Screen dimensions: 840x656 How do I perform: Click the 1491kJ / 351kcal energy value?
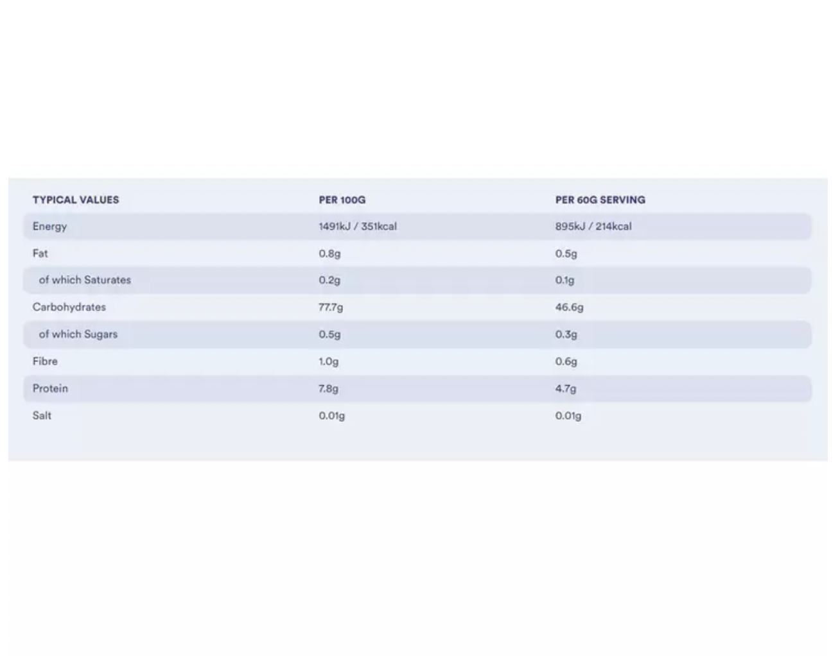(357, 227)
